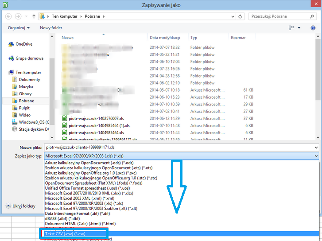Open recent locations dropdown arrow
The image size is (322, 241).
[26, 16]
